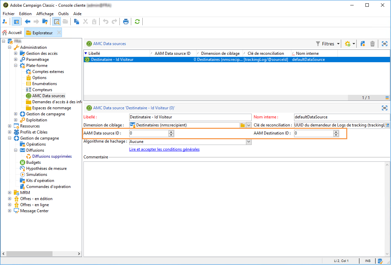Select Kits d'opération in the tree
Screen dimensions: 391x265
tap(40, 181)
